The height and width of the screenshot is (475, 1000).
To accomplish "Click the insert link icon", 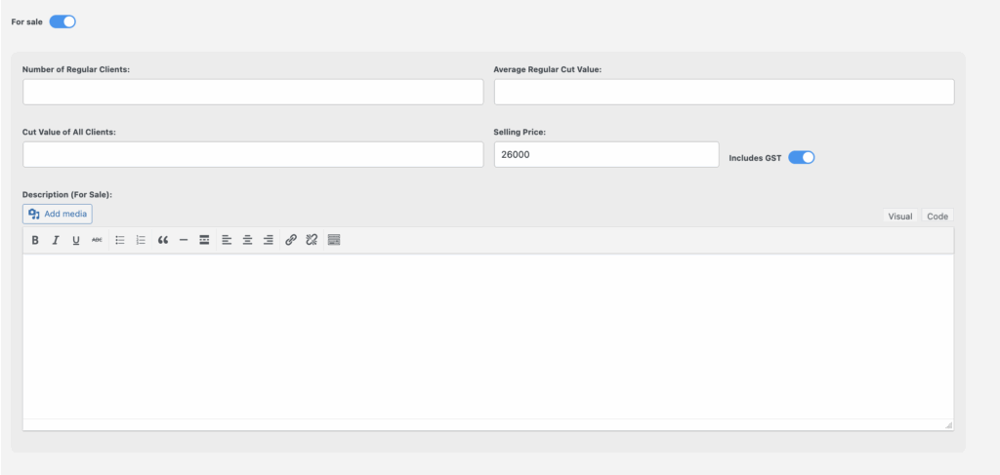I will [291, 240].
